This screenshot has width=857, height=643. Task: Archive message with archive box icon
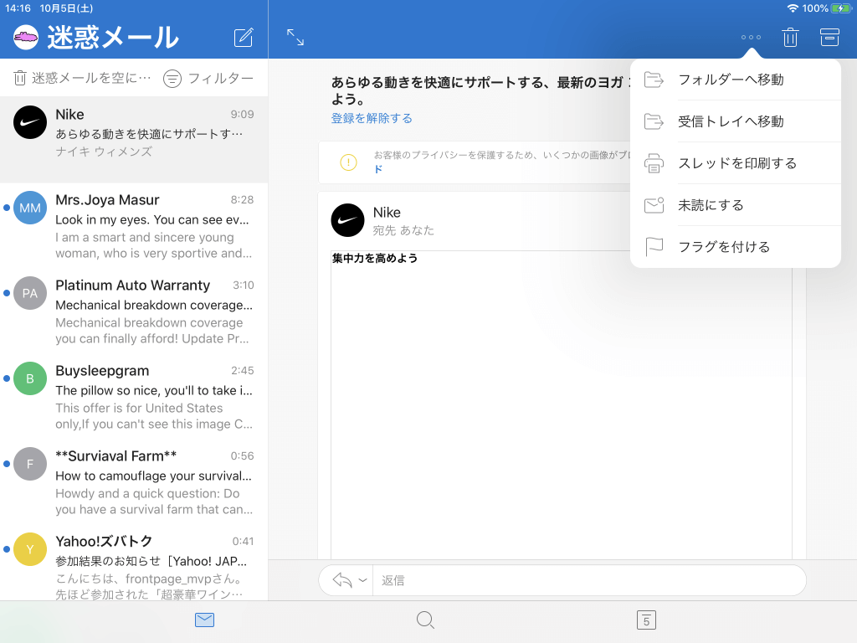pyautogui.click(x=829, y=37)
